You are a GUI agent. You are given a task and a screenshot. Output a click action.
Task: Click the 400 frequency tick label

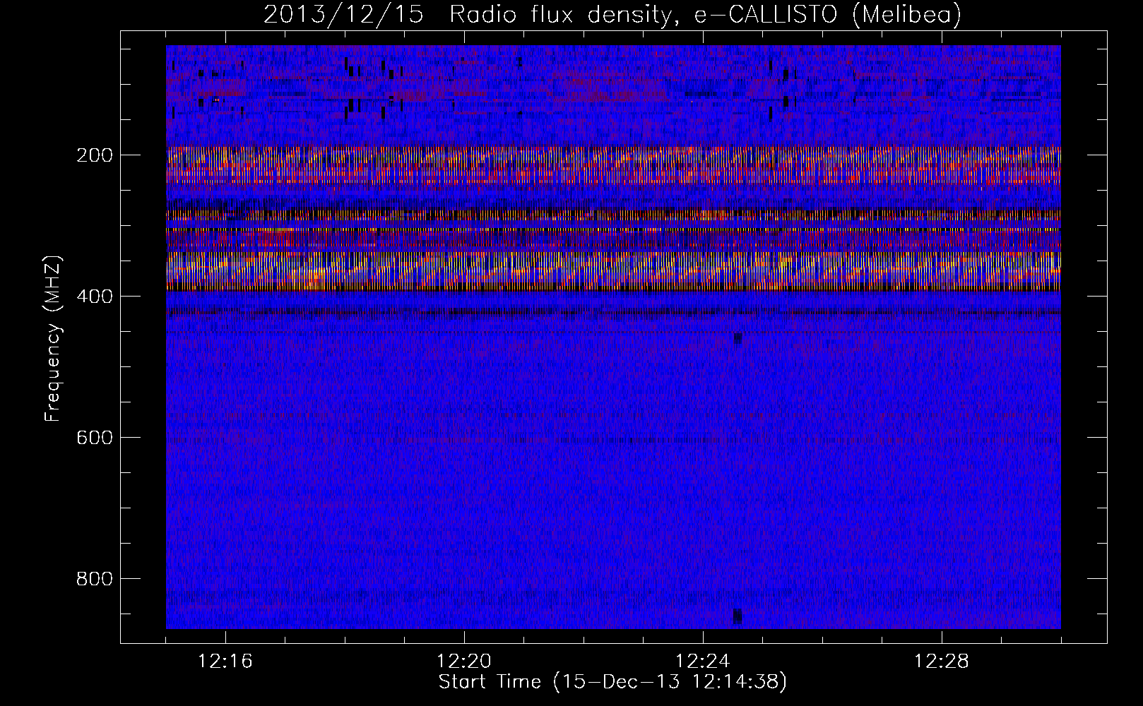[94, 297]
